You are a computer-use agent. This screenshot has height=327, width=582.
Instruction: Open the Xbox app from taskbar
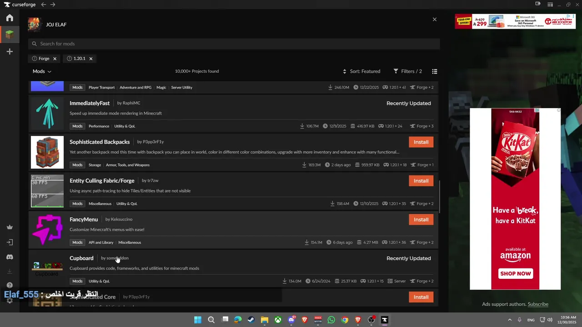click(x=278, y=320)
